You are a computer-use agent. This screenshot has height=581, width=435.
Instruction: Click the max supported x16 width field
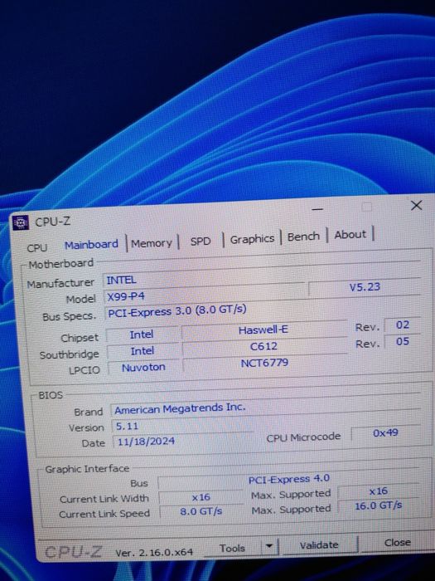click(x=379, y=491)
